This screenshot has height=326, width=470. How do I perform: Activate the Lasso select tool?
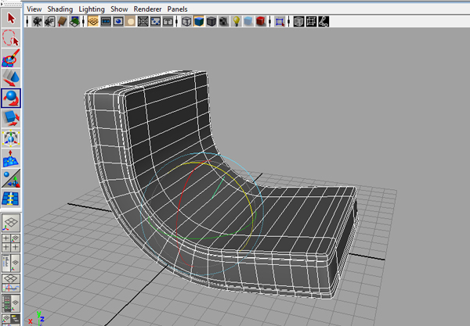(11, 37)
